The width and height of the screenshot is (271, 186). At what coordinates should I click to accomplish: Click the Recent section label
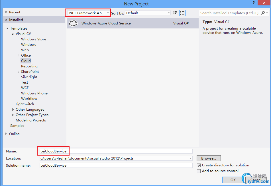pos(15,12)
